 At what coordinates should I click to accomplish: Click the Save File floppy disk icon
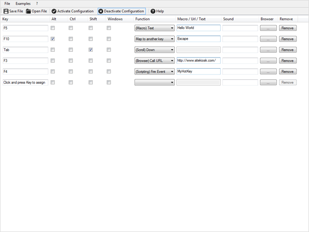click(6, 11)
